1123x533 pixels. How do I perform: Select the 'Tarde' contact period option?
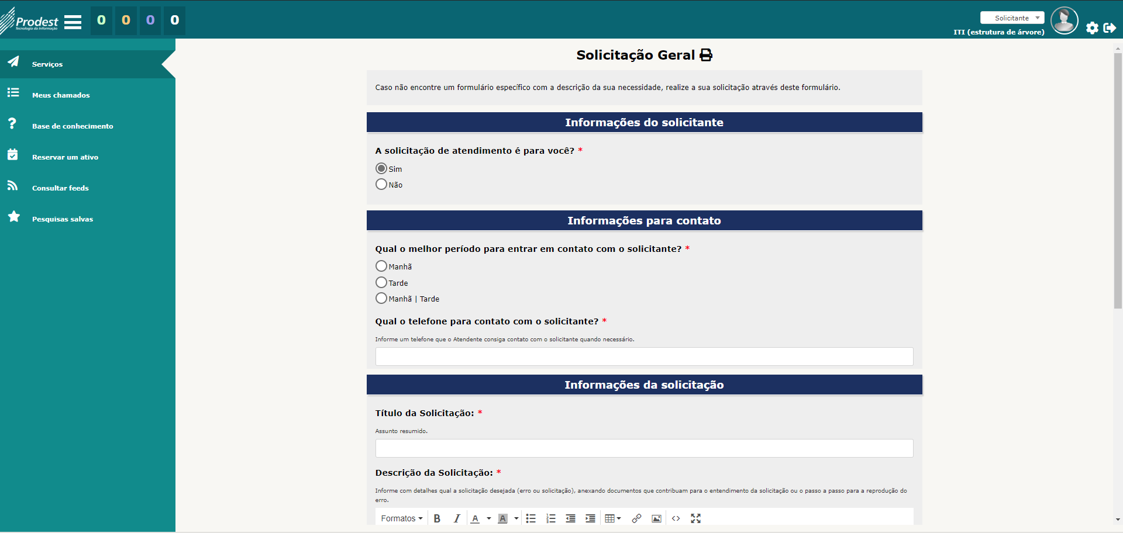pos(381,283)
